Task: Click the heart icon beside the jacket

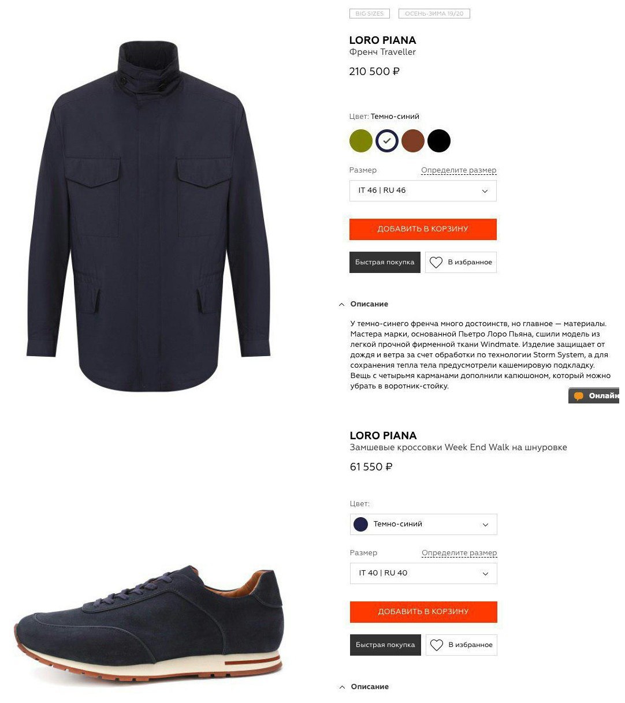Action: point(436,263)
